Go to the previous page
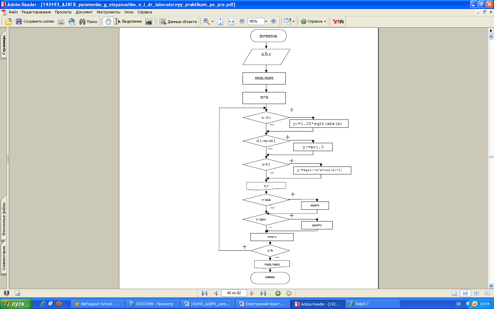 216,293
